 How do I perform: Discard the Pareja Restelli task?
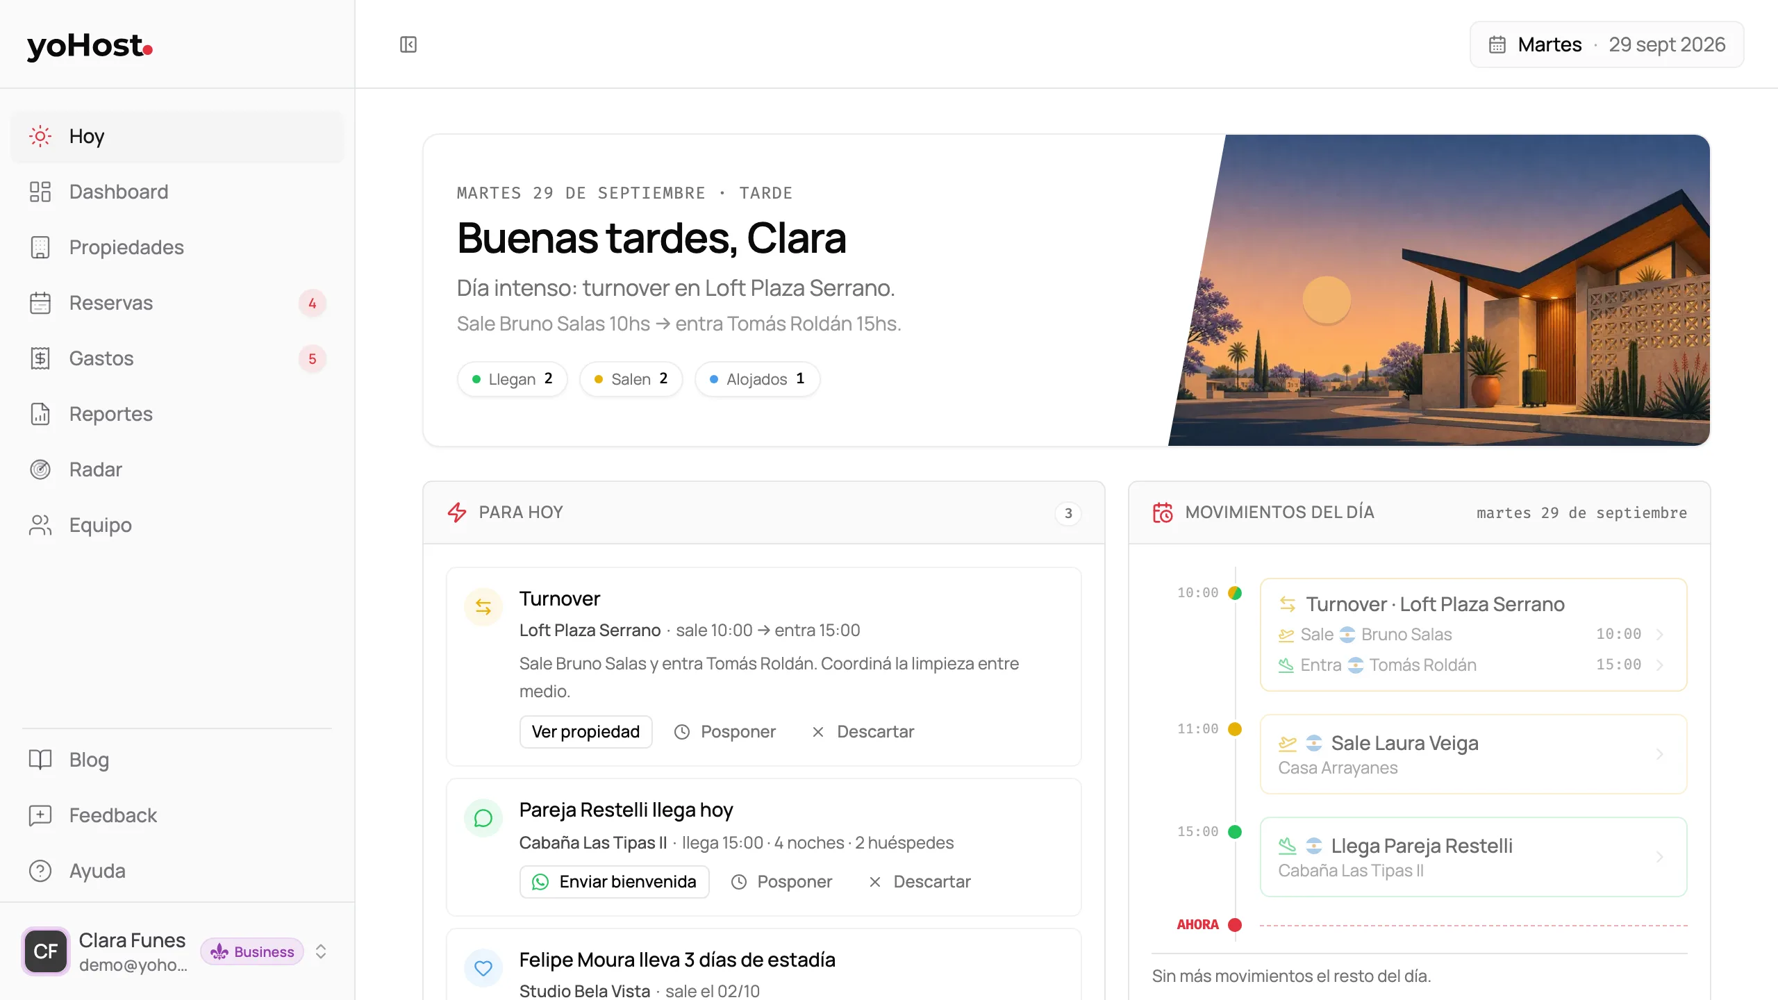[x=919, y=882]
